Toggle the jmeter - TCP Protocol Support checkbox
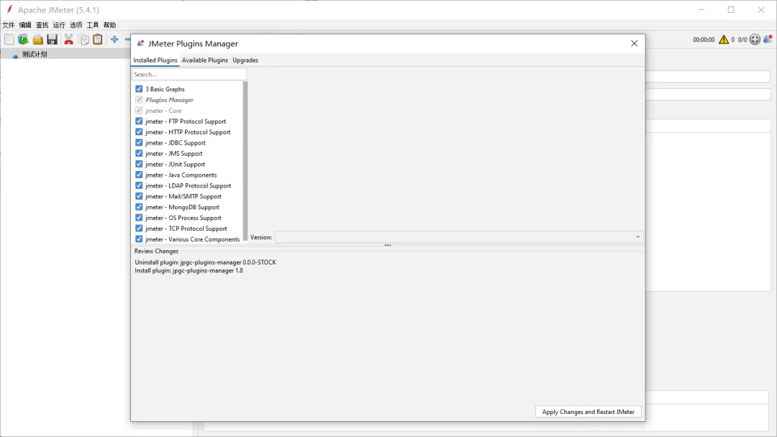 [139, 229]
